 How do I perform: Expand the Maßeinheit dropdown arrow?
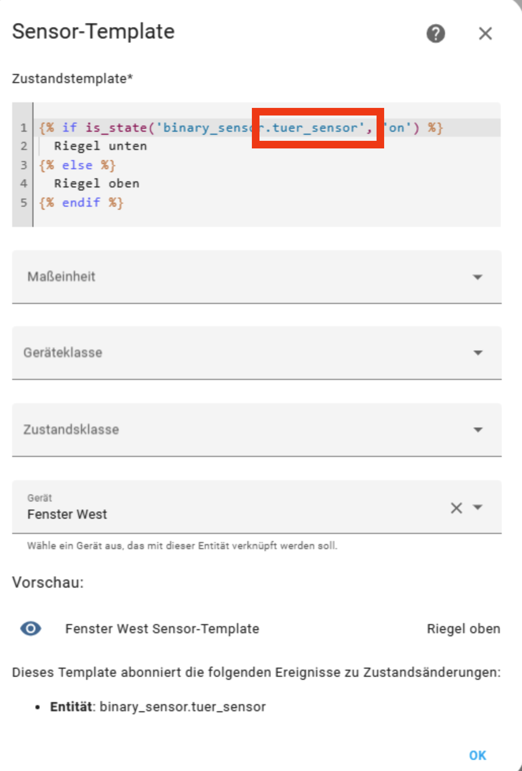pyautogui.click(x=477, y=277)
